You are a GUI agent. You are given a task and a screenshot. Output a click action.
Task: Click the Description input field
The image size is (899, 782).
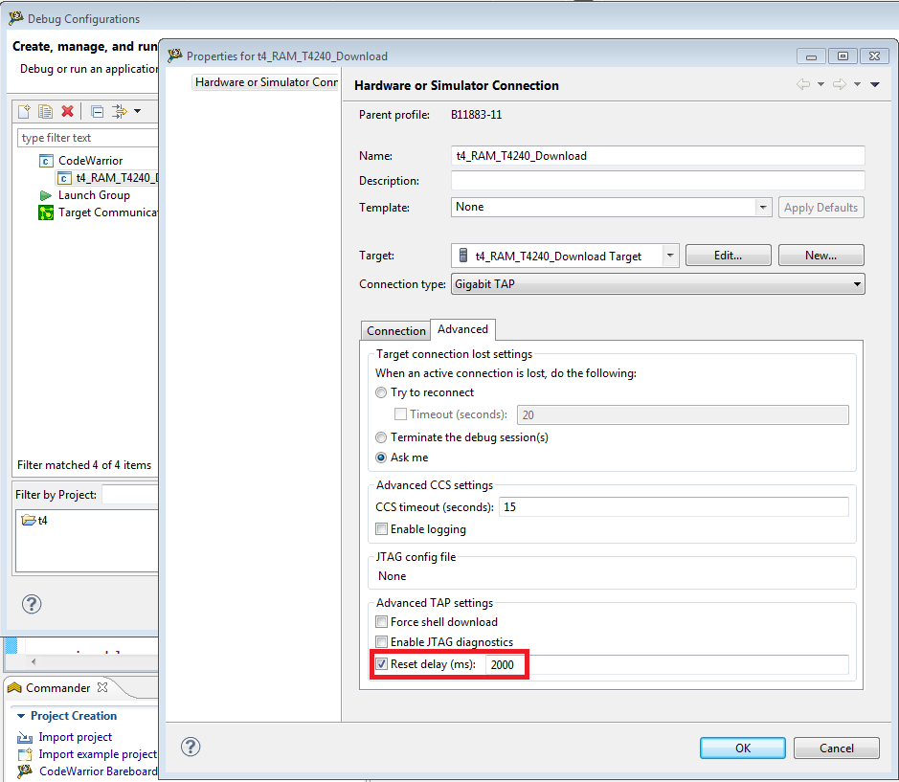click(x=658, y=181)
